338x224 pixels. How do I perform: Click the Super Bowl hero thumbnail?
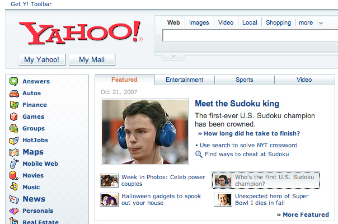(223, 199)
